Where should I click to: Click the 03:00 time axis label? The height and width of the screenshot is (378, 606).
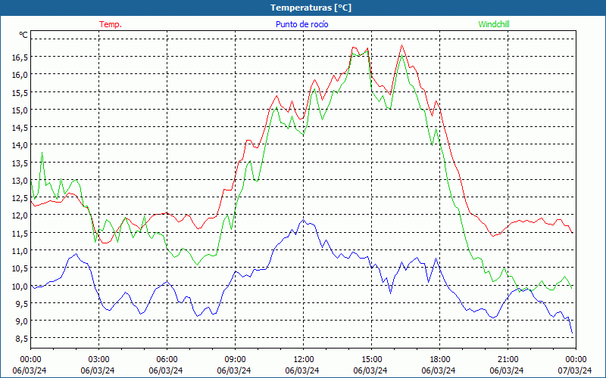pos(99,360)
